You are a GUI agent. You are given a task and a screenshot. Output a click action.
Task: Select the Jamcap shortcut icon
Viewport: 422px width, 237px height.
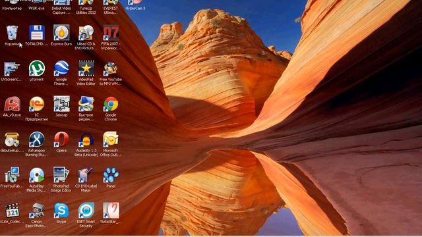click(x=61, y=104)
